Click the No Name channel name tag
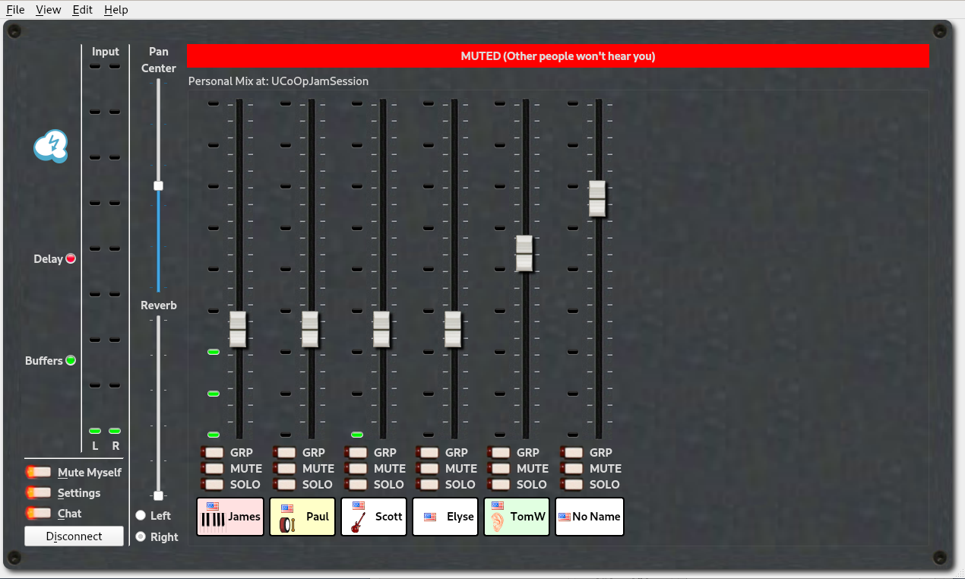This screenshot has height=579, width=965. 590,517
